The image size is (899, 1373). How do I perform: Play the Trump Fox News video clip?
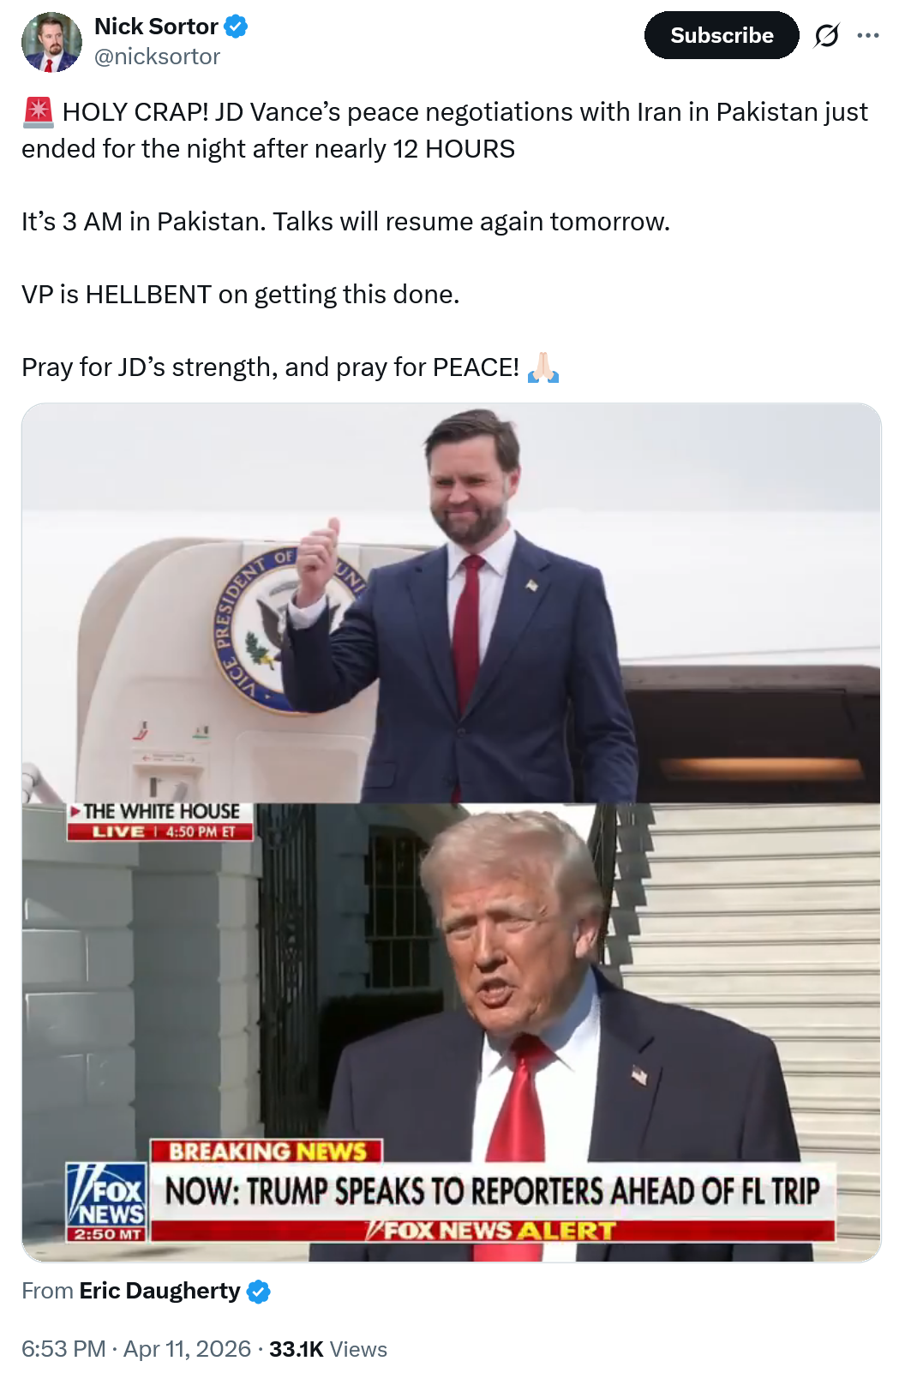451,1032
